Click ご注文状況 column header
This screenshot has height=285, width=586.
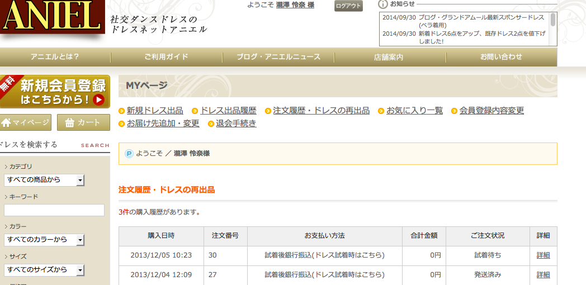click(x=488, y=236)
